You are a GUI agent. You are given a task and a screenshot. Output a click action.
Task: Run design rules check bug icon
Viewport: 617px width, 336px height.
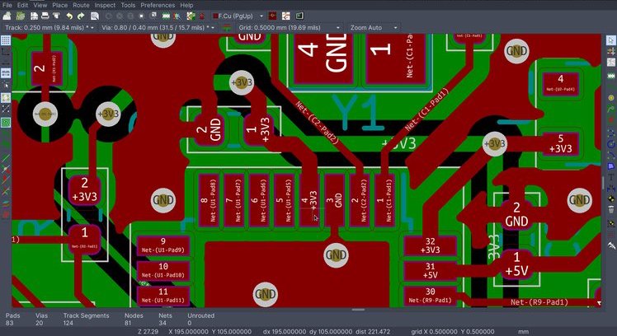click(x=202, y=16)
